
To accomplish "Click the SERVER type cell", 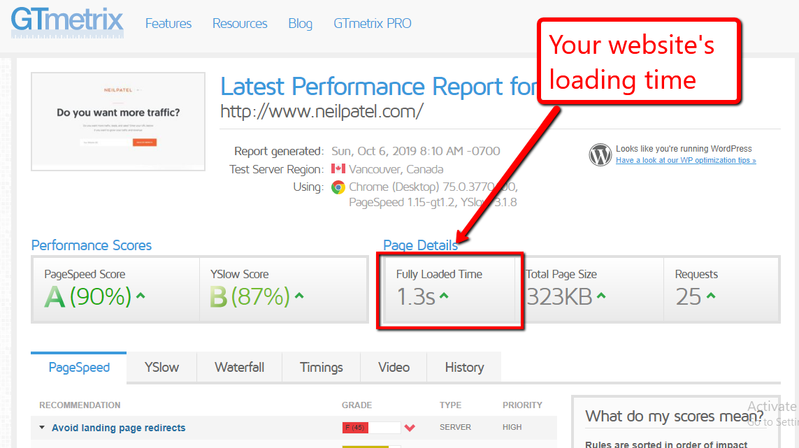I will coord(455,427).
